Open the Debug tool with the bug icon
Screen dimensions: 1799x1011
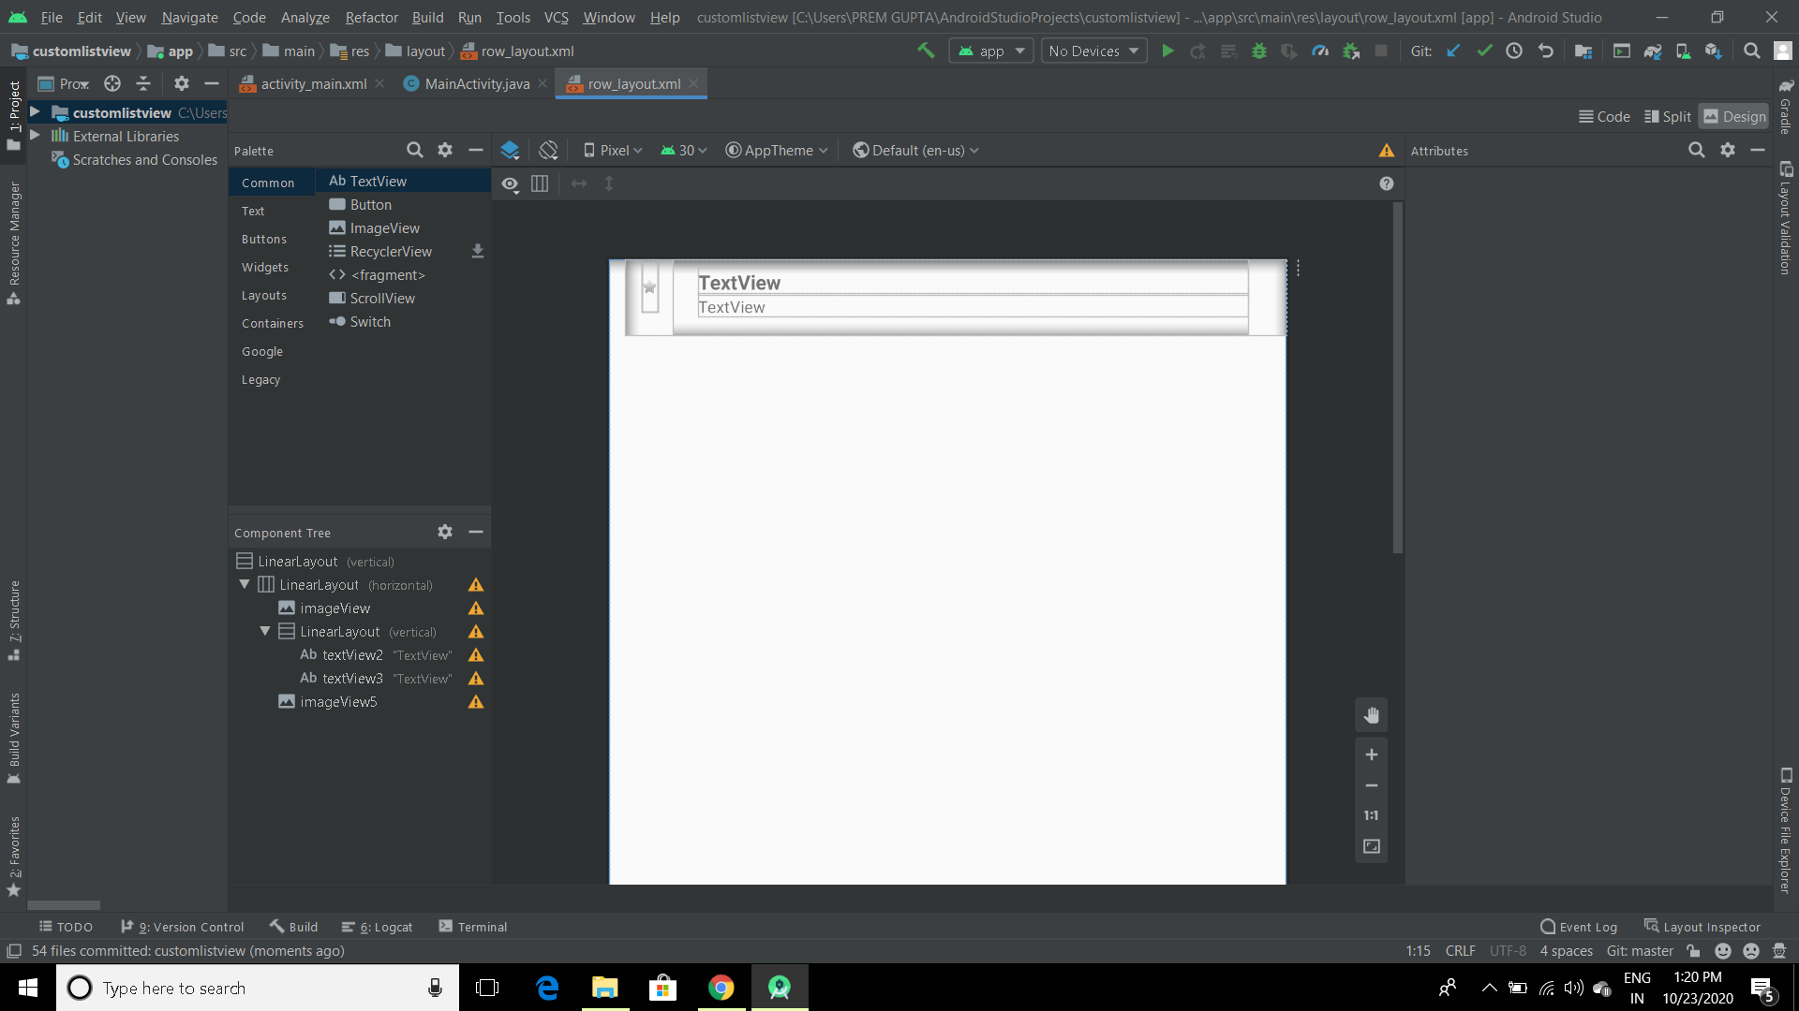pyautogui.click(x=1259, y=51)
